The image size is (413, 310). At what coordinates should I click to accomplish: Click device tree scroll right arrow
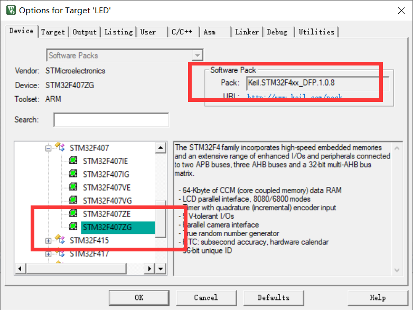[x=149, y=269]
